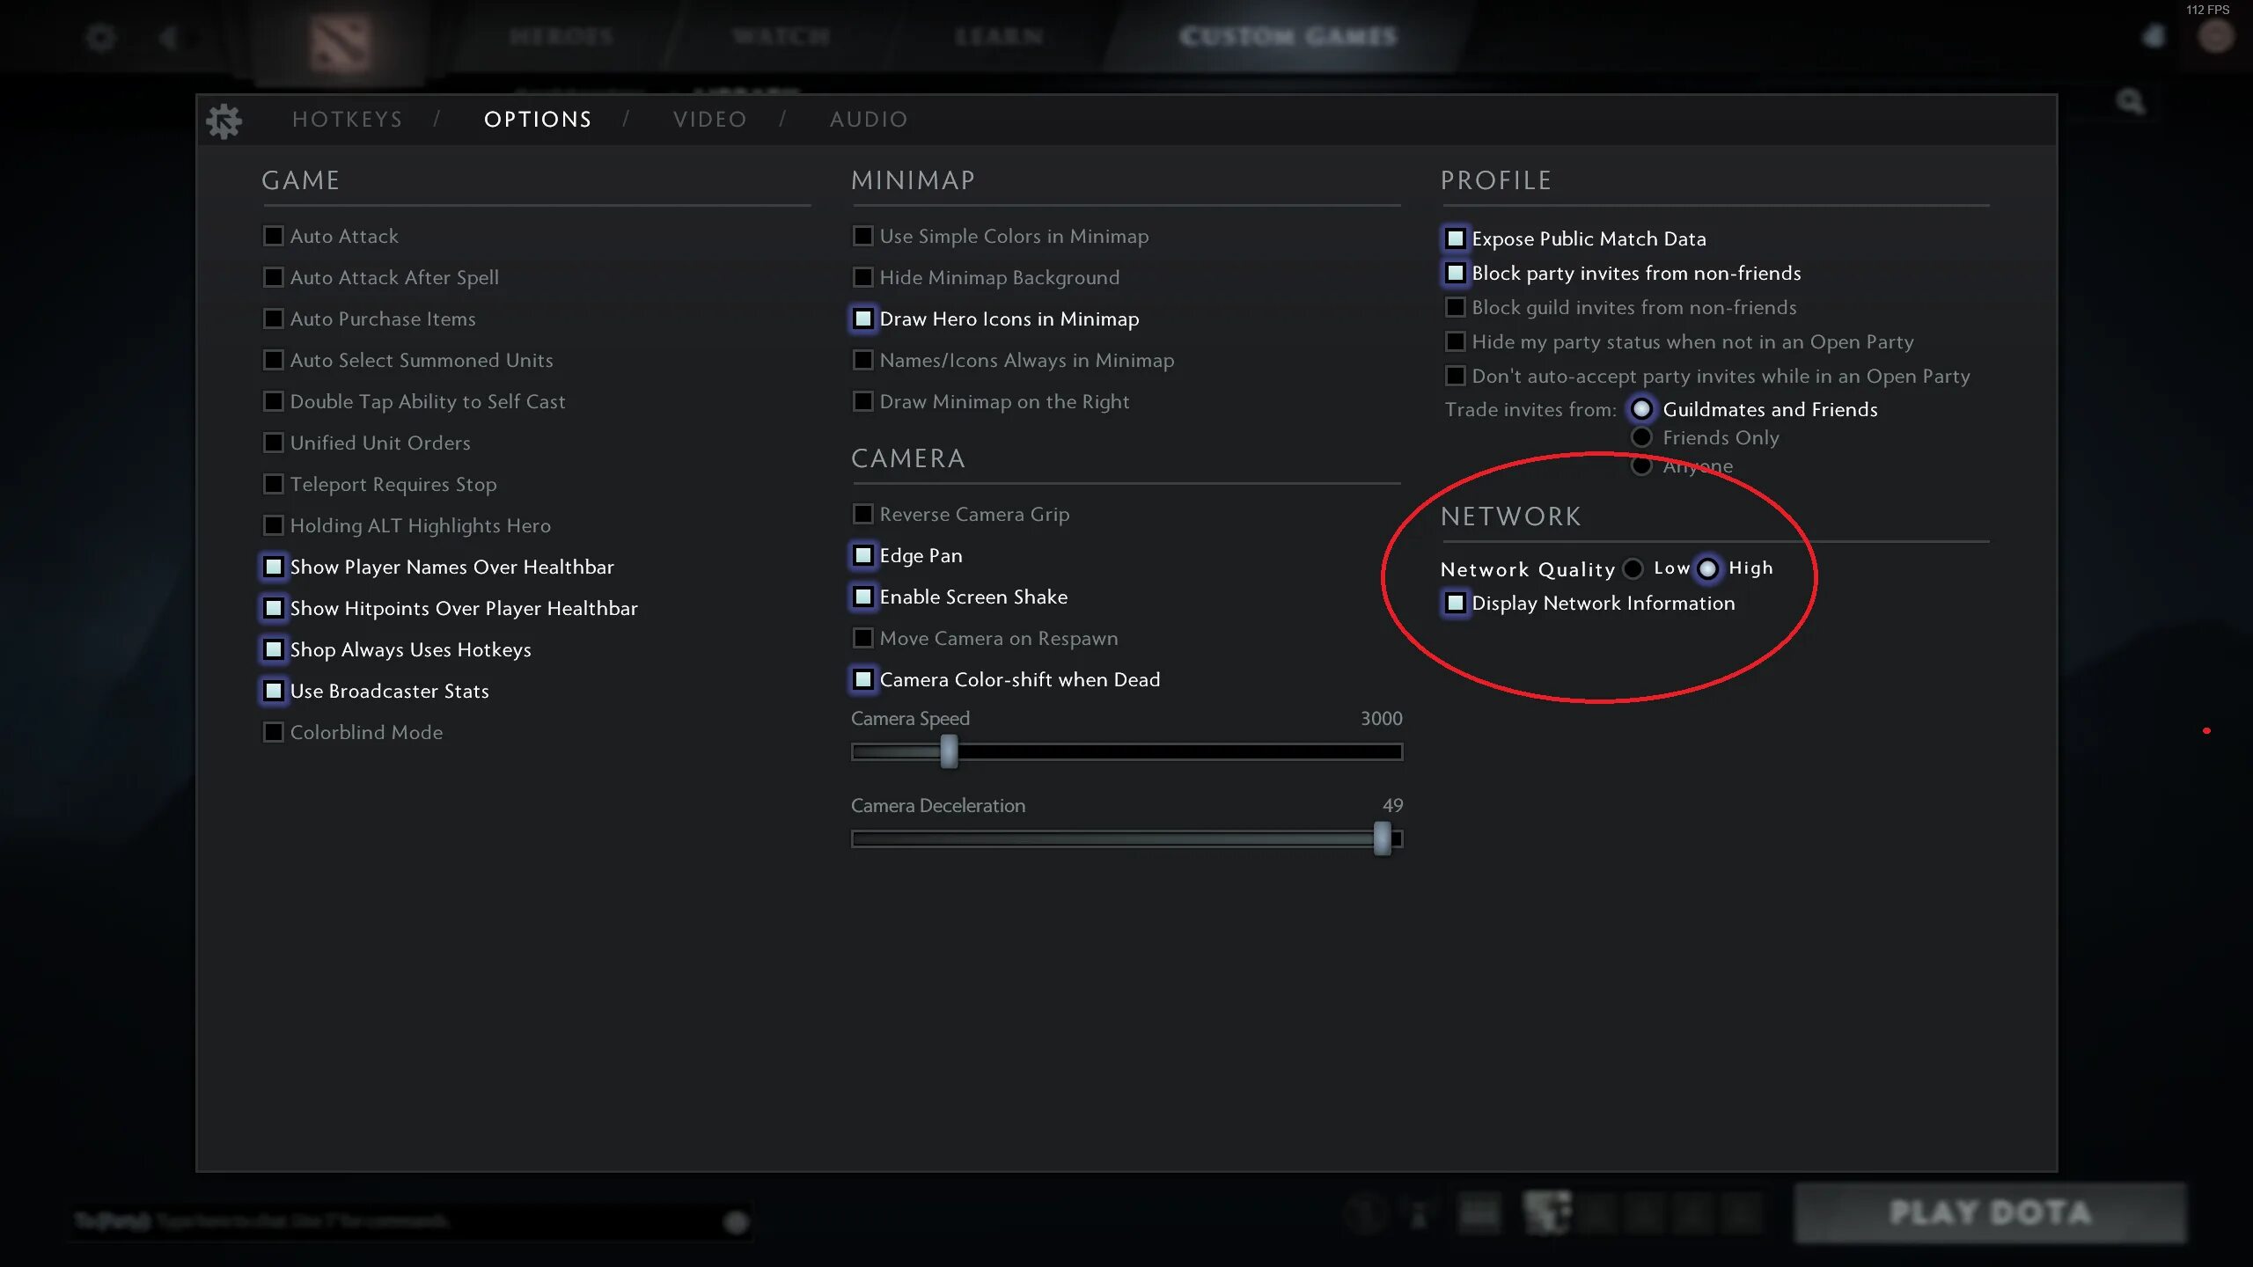Viewport: 2253px width, 1267px height.
Task: Toggle Colorblind Mode checkbox
Action: point(274,732)
